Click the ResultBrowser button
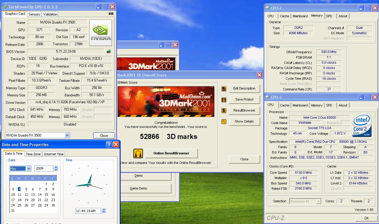 [x=244, y=111]
